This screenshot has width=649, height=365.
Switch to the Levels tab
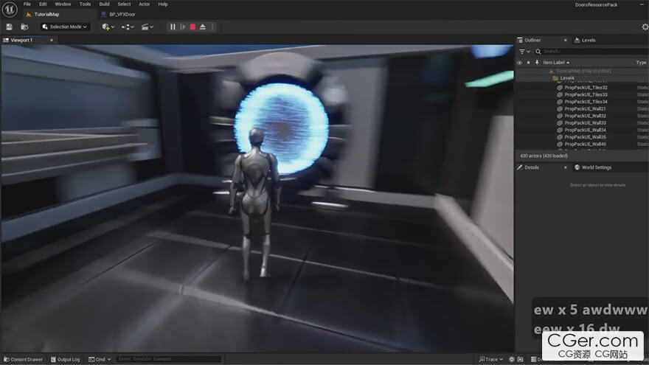(589, 40)
